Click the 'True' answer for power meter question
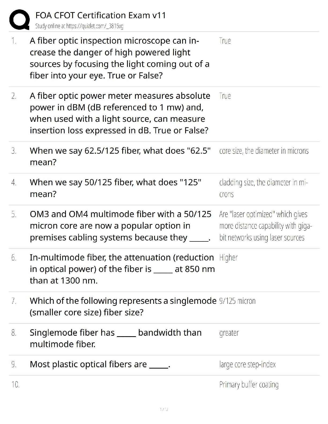This screenshot has width=328, height=424. (225, 96)
